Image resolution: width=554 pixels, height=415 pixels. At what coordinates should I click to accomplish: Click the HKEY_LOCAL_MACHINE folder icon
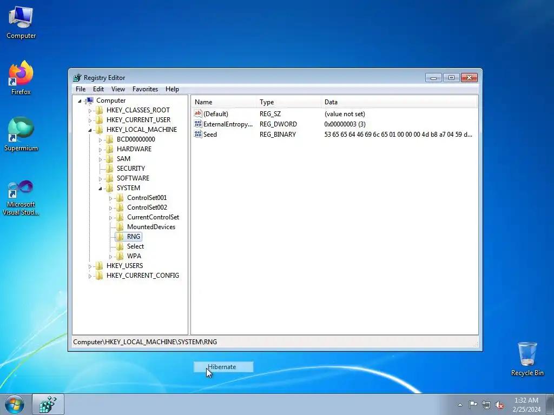coord(100,130)
